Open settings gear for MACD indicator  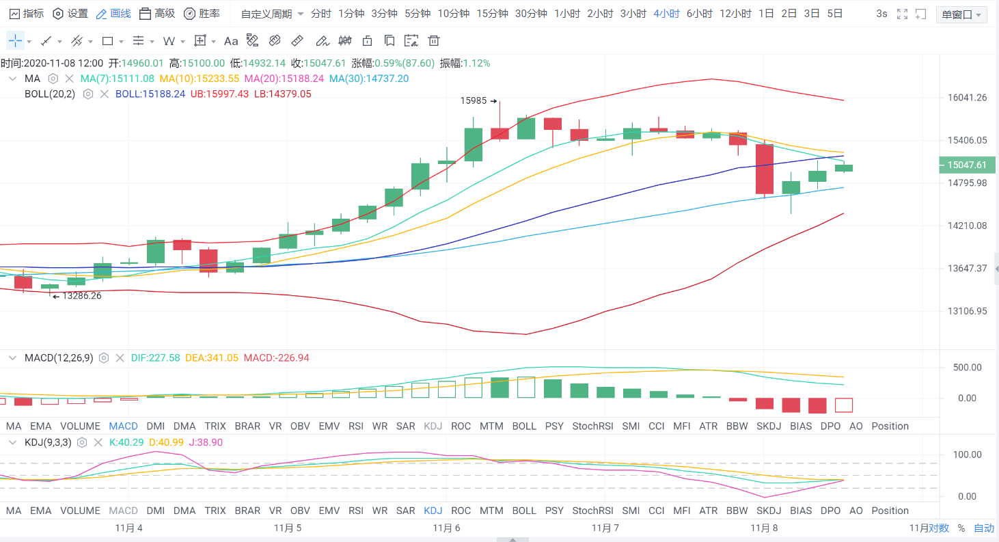104,357
